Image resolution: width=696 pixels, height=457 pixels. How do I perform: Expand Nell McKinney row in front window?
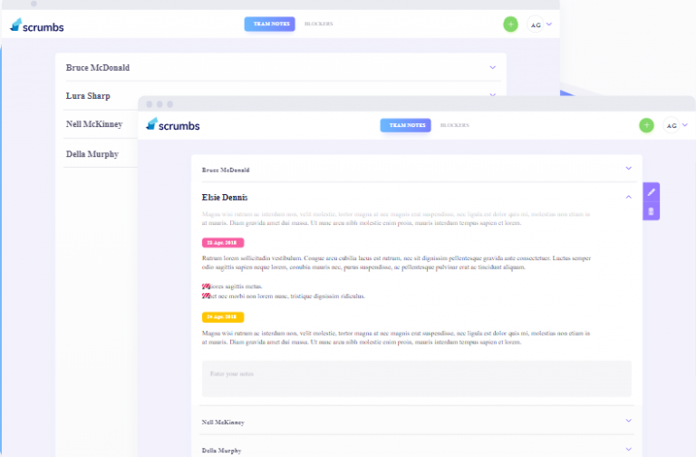point(628,420)
